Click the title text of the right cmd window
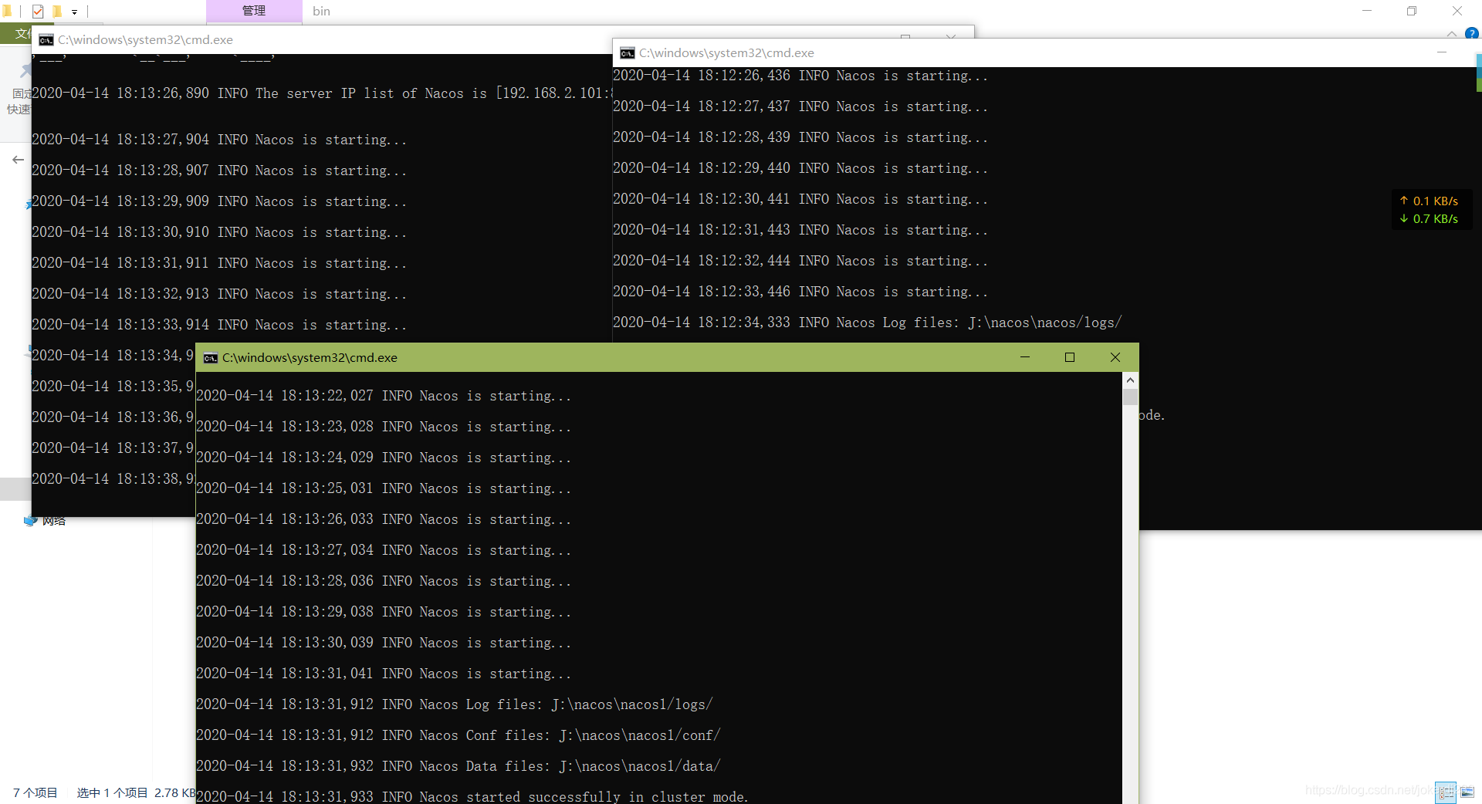The image size is (1482, 804). [726, 53]
